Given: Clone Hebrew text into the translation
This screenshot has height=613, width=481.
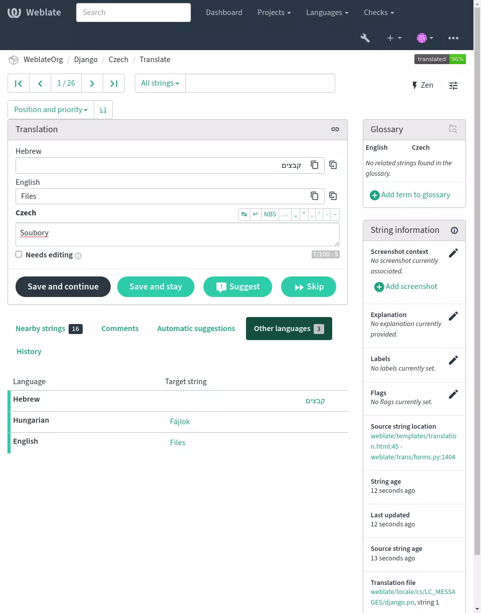Looking at the screenshot, I should 333,165.
